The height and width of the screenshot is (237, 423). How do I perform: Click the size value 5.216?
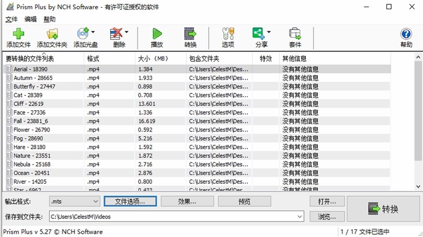(x=145, y=138)
